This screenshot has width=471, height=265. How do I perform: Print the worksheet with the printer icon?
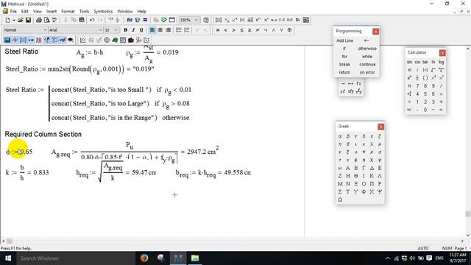(39, 20)
